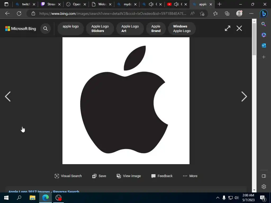Screen dimensions: 271x203
Task: Open Read aloud icon in address bar
Action: tap(192, 13)
